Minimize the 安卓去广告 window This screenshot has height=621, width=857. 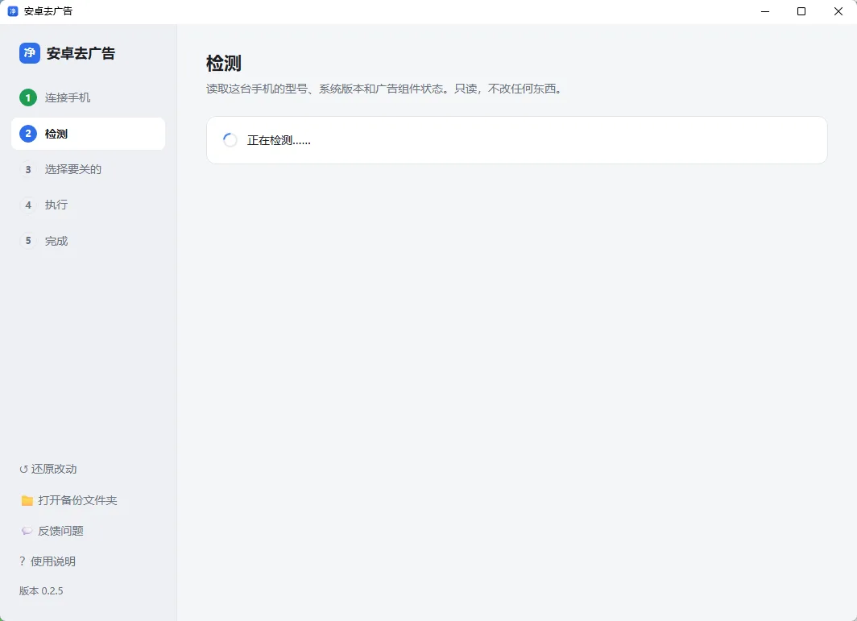(x=765, y=11)
